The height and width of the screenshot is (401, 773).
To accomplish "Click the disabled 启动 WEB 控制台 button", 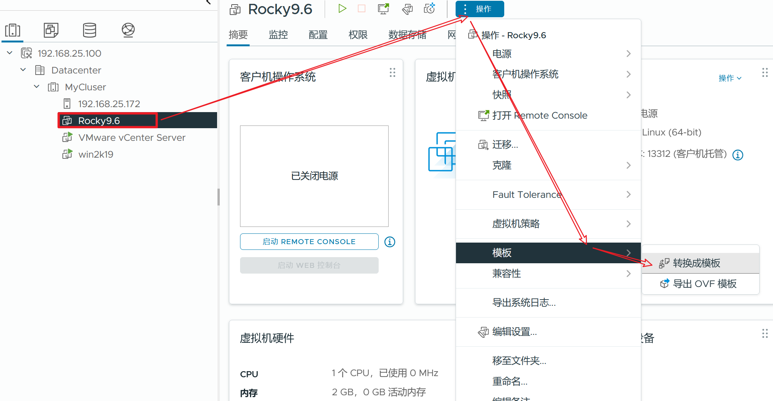I will pyautogui.click(x=309, y=265).
